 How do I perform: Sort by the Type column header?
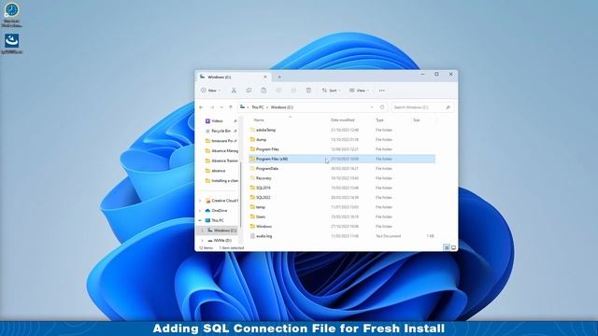380,120
